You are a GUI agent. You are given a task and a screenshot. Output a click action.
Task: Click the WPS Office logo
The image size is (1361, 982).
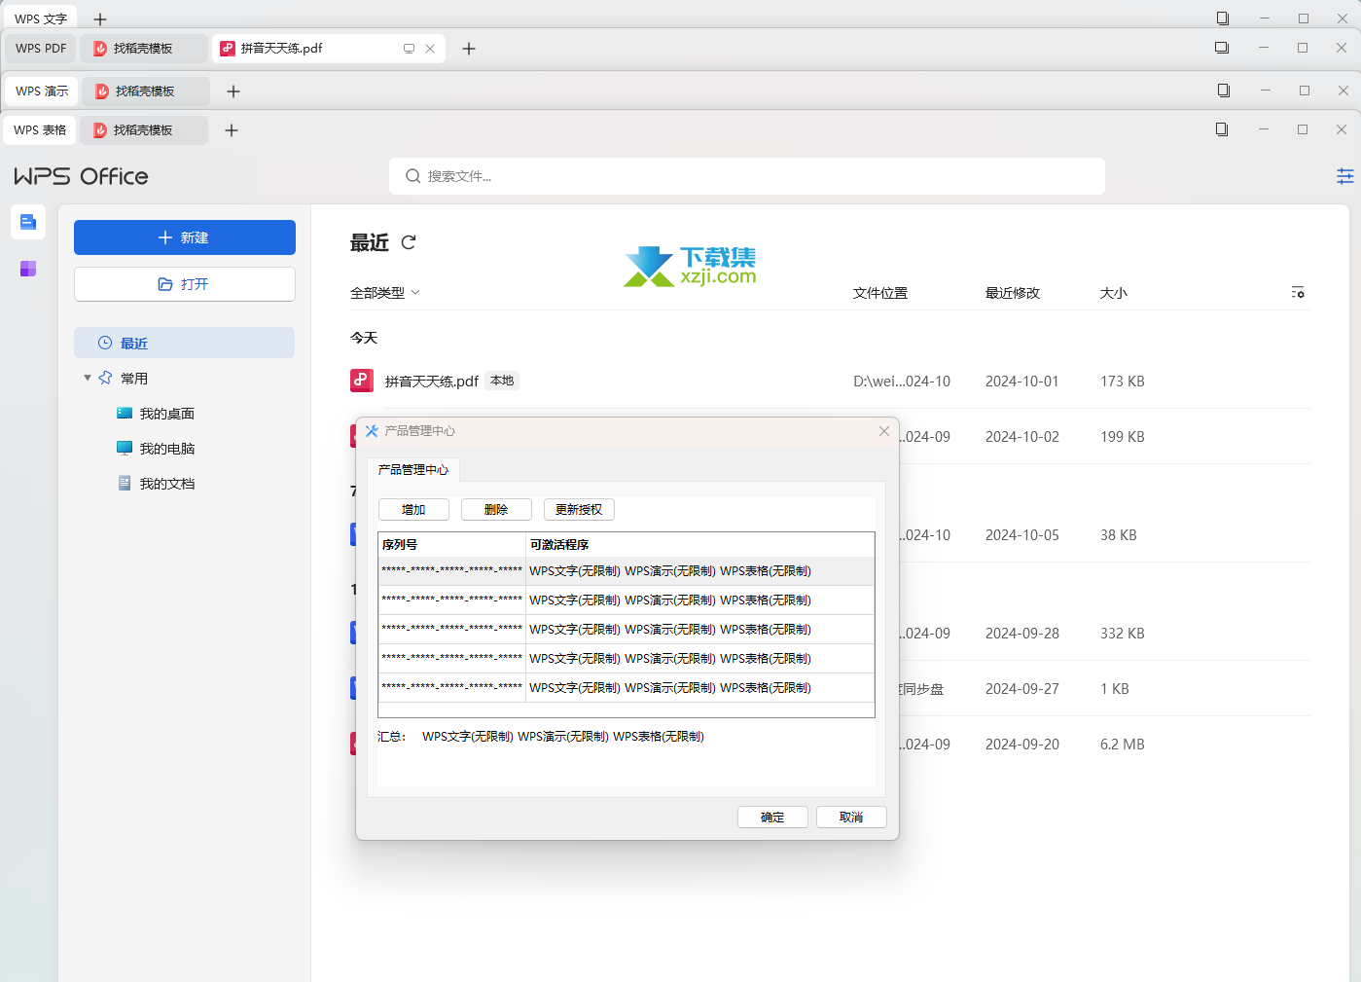[81, 176]
